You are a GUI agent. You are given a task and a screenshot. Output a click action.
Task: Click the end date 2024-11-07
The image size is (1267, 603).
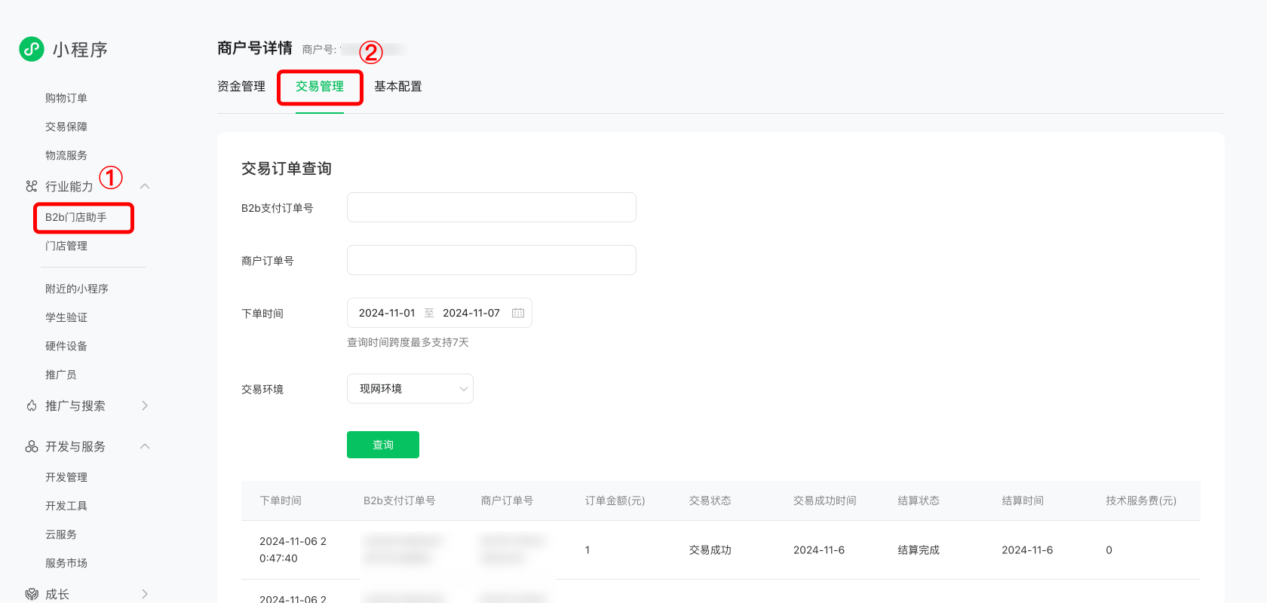[471, 313]
